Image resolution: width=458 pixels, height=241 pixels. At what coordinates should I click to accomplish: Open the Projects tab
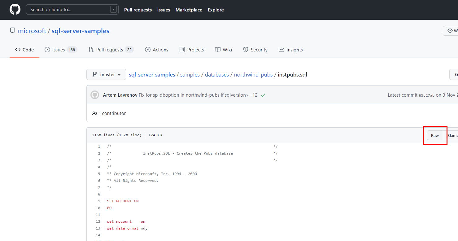[x=192, y=50]
